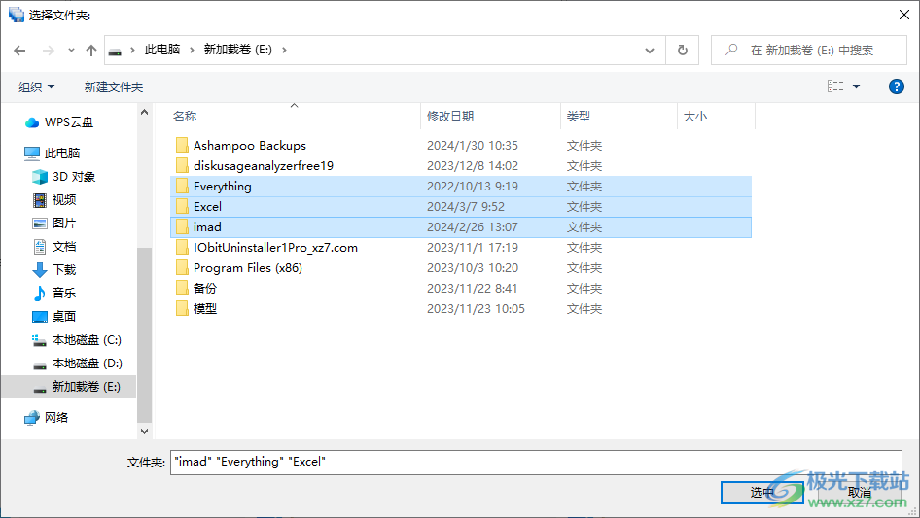Refresh the current folder view
Viewport: 920px width, 518px height.
tap(683, 50)
